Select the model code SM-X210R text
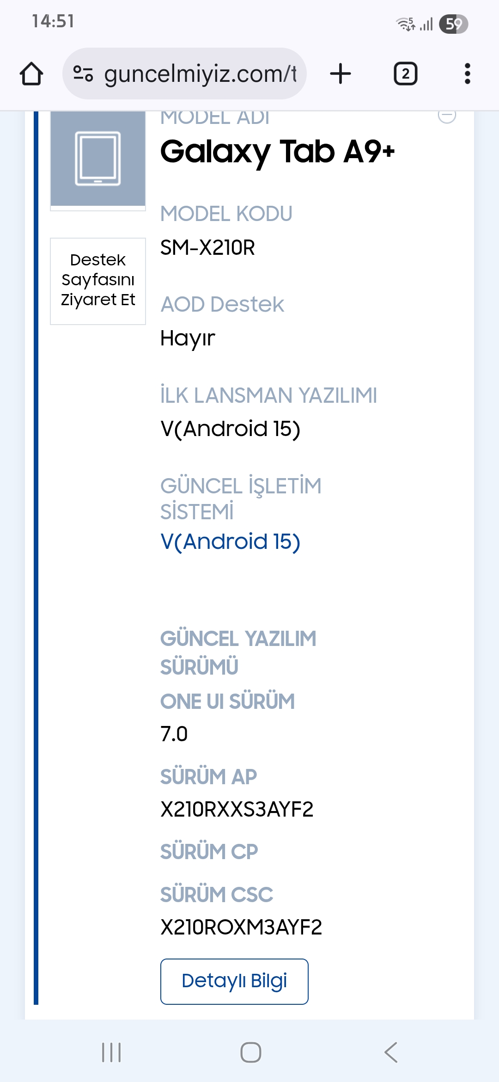 click(207, 248)
